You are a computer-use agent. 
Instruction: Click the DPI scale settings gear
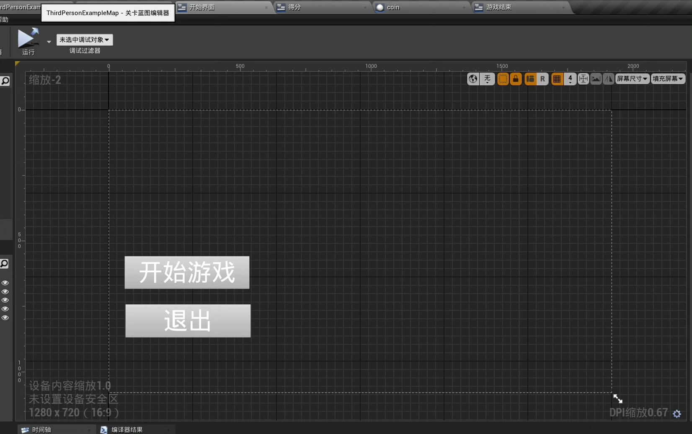coord(677,414)
